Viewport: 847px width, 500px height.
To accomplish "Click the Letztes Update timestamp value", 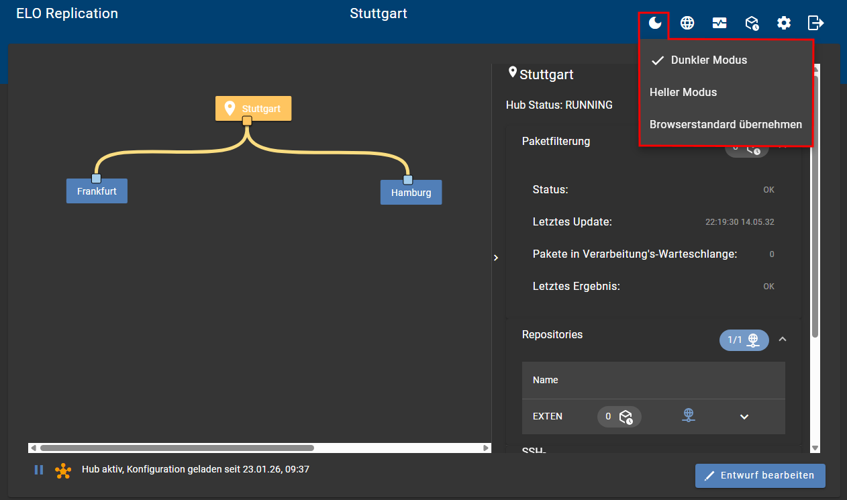I will (x=740, y=221).
